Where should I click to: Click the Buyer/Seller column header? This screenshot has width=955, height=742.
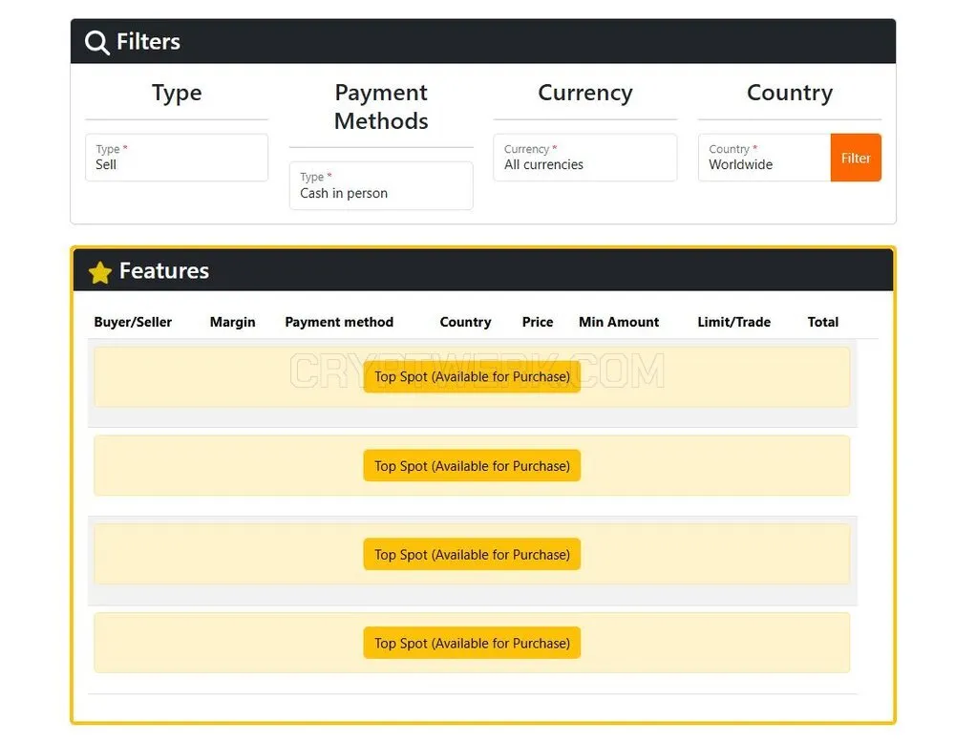[133, 322]
